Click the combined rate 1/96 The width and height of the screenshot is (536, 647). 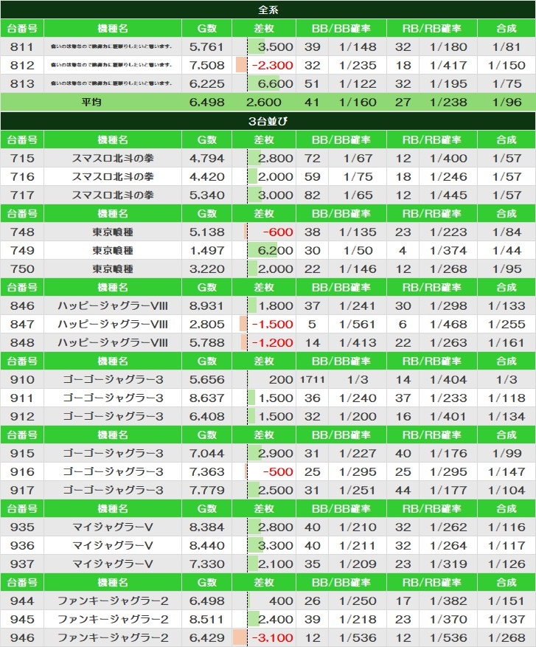tap(507, 103)
